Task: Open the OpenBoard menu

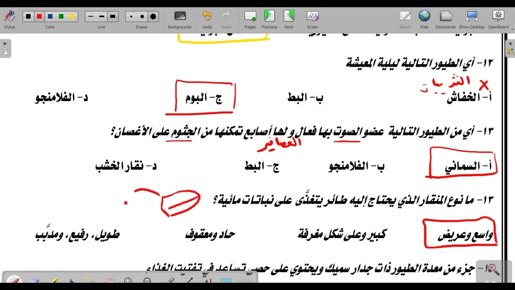Action: pos(498,19)
